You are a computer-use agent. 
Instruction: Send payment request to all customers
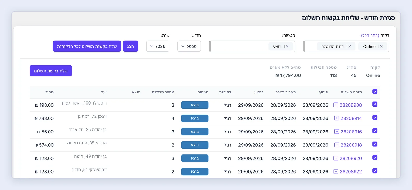coord(87,46)
